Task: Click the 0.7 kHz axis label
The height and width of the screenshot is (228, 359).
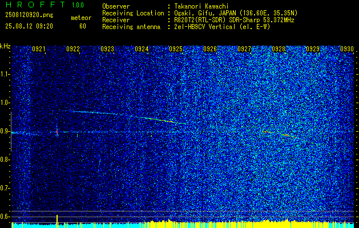Action: coord(5,188)
